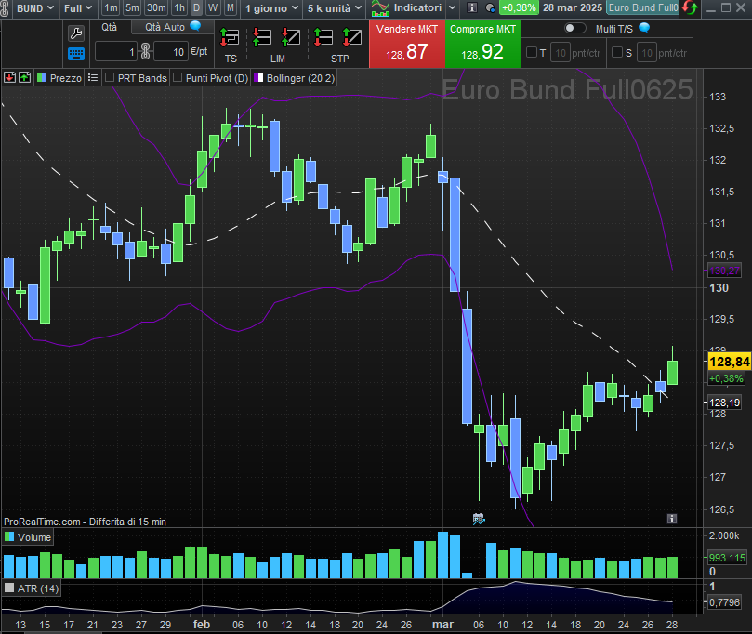Click the blue keyboard shortcuts icon
This screenshot has width=752, height=634.
76,53
